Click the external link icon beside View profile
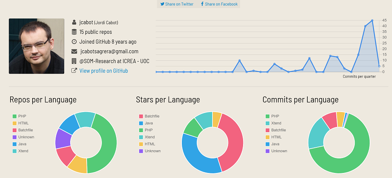Viewport: 392px width, 178px height. tap(74, 71)
